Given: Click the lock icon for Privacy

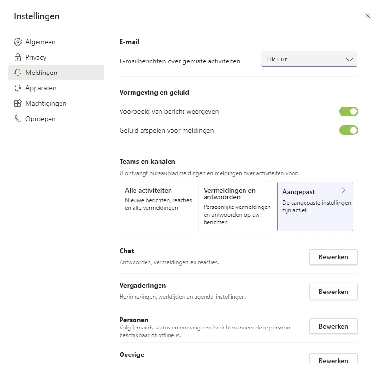Looking at the screenshot, I should pyautogui.click(x=18, y=57).
